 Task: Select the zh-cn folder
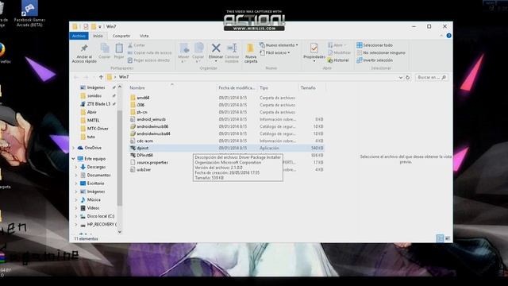pyautogui.click(x=141, y=112)
